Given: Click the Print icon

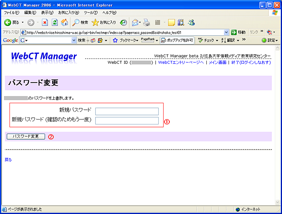Looking at the screenshot, I should tap(147, 23).
